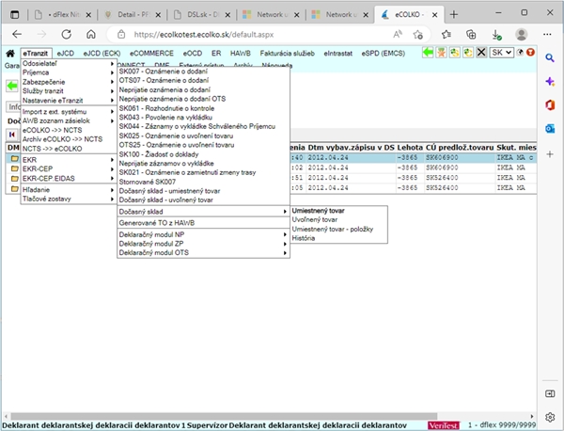Open the eSPD (EMCS) menu
This screenshot has height=431, width=564.
tap(384, 54)
